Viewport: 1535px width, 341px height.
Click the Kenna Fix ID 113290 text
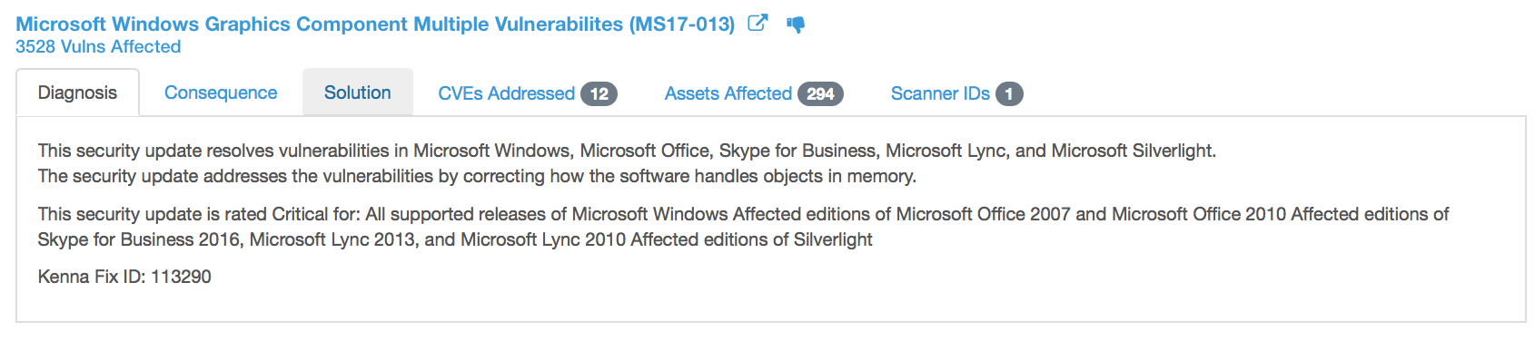(x=124, y=277)
